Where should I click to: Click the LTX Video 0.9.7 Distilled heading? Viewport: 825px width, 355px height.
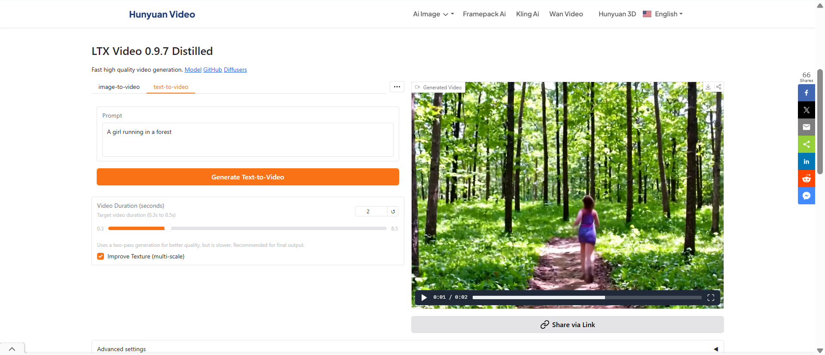click(152, 51)
